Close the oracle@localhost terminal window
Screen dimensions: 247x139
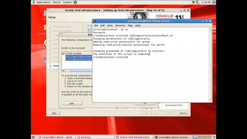(x=210, y=21)
